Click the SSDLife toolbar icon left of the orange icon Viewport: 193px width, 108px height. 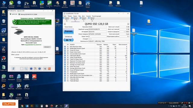click(45, 69)
